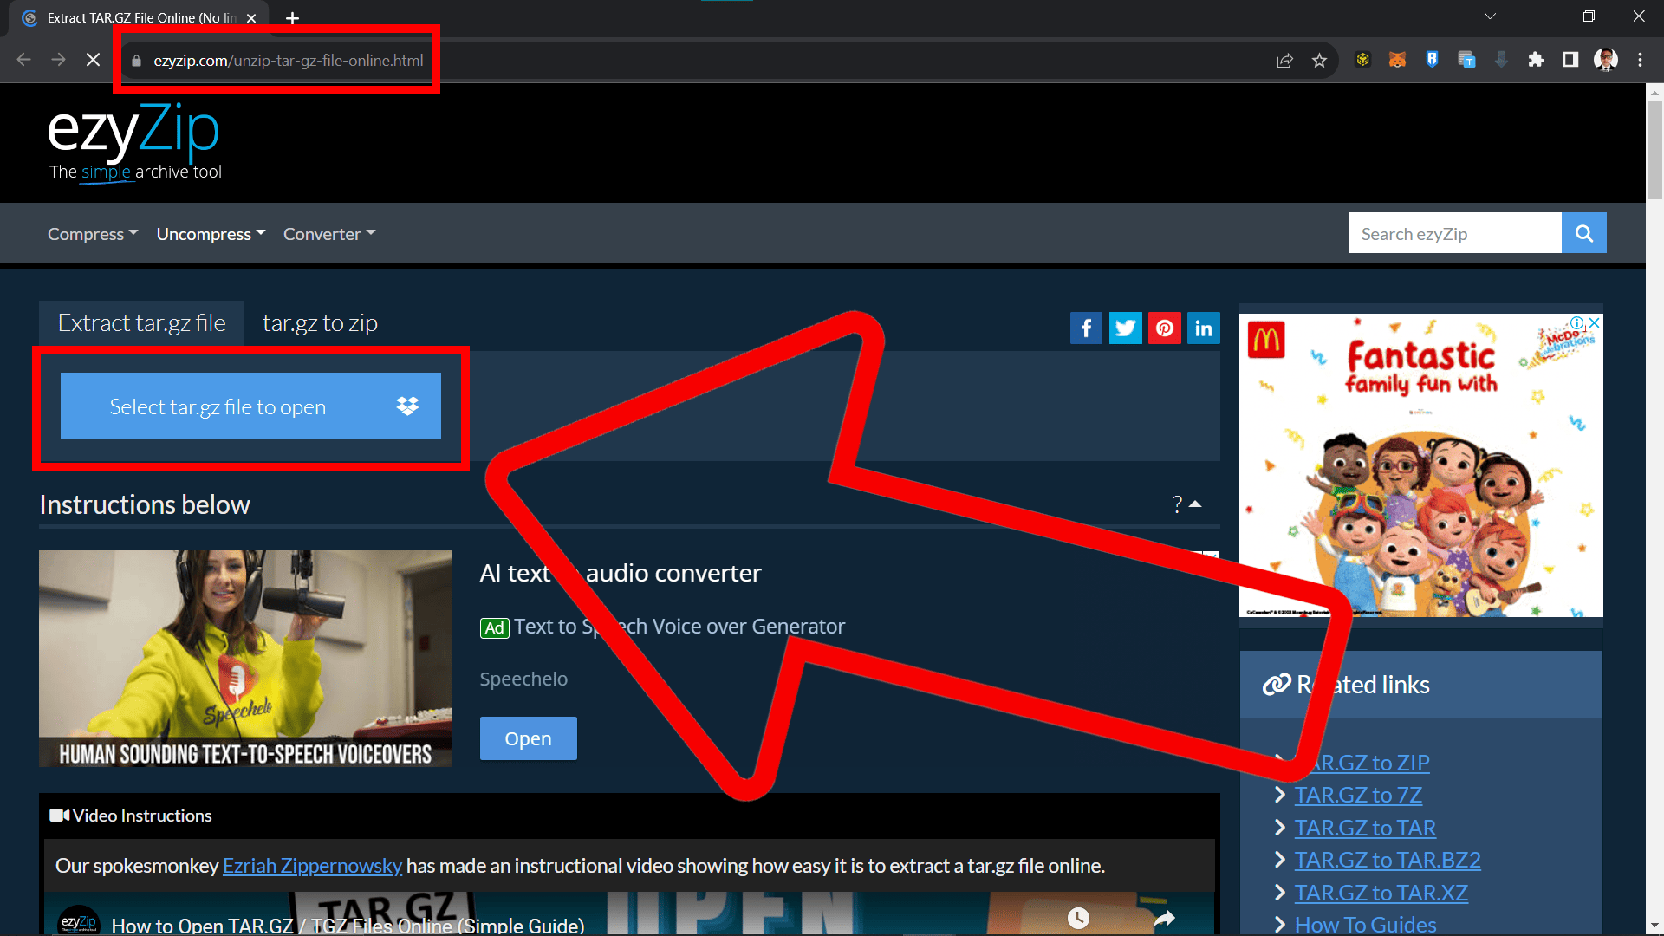Toggle the bookmark star in the address bar

[1319, 60]
